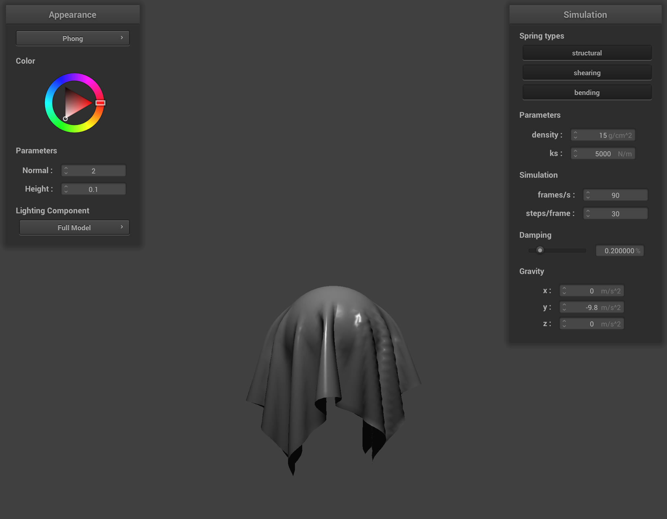The width and height of the screenshot is (667, 519).
Task: Click the gravity y stepper arrows
Action: point(564,307)
